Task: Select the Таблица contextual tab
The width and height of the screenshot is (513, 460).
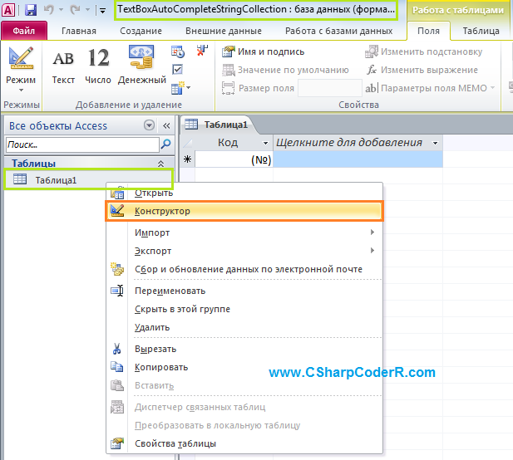Action: coord(481,31)
